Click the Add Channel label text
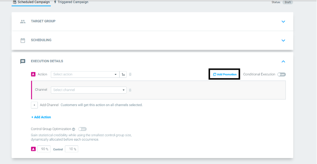The image size is (317, 164). [49, 105]
